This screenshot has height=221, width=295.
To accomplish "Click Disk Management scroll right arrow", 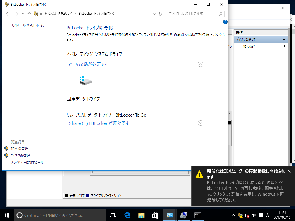I will (x=230, y=113).
